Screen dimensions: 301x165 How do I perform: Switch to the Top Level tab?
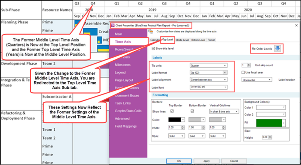pos(167,40)
